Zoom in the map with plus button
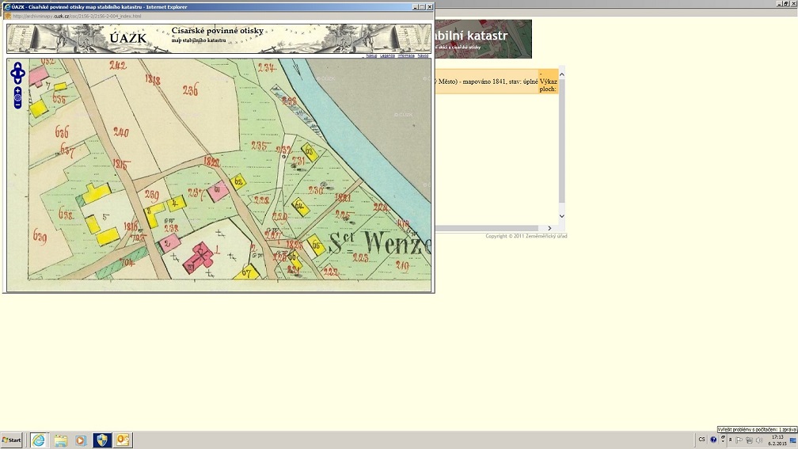This screenshot has width=798, height=449. click(17, 90)
